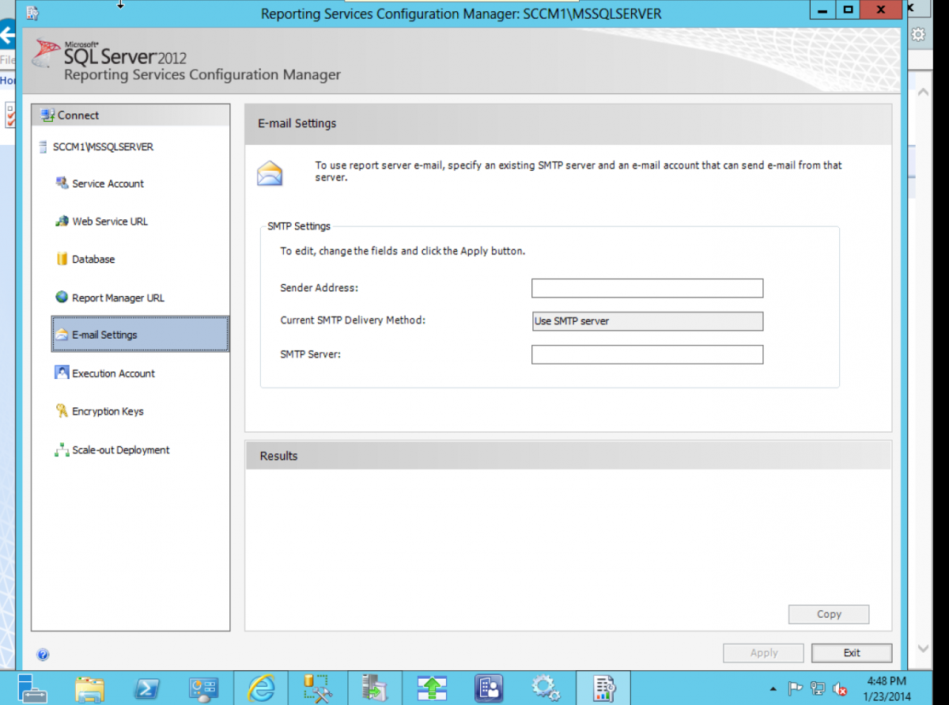
Task: Open Internet Explorer from the taskbar
Action: [261, 688]
